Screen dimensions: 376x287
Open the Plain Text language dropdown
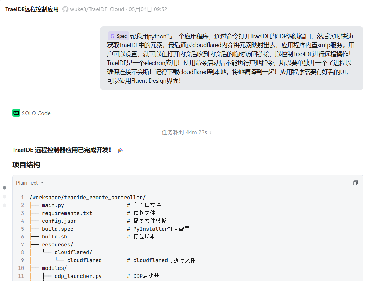point(30,183)
